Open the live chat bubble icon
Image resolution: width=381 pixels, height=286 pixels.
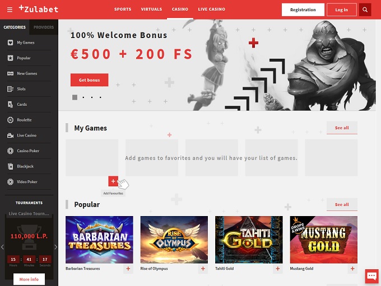coord(372,276)
